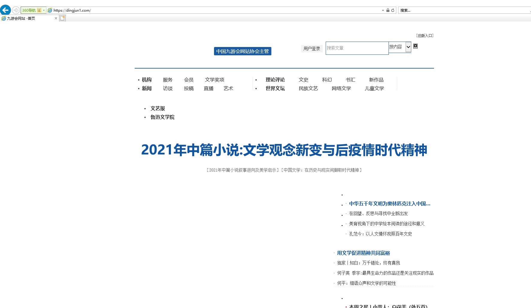Click the 2021年中篇小说 headline link
This screenshot has height=308, width=531.
coord(284,150)
